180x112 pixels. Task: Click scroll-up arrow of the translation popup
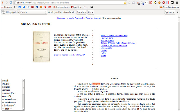(23, 80)
